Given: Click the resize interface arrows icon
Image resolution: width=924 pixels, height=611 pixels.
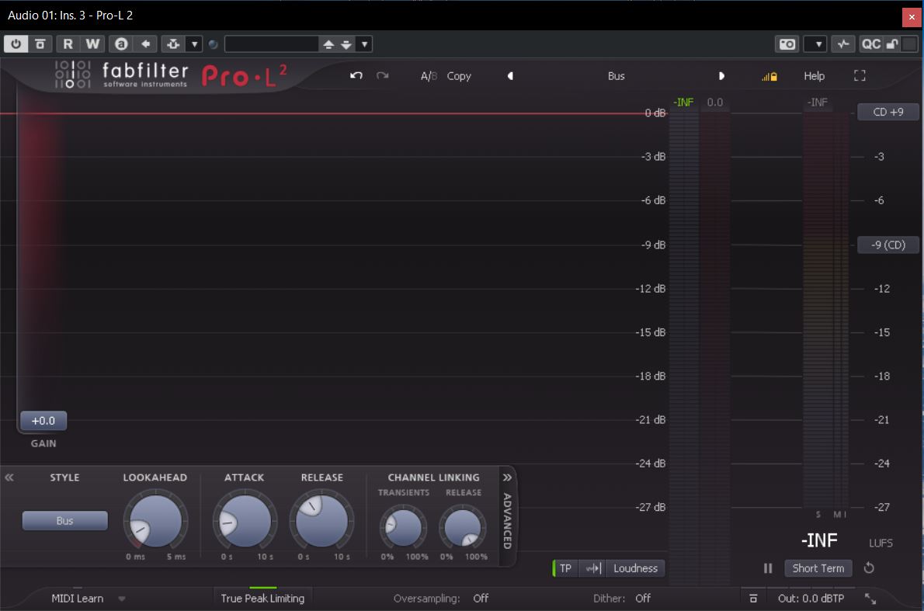Looking at the screenshot, I should point(870,599).
